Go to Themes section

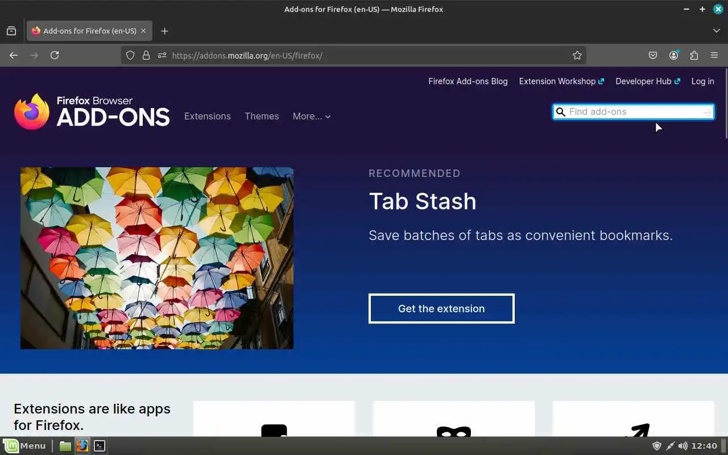pos(262,116)
